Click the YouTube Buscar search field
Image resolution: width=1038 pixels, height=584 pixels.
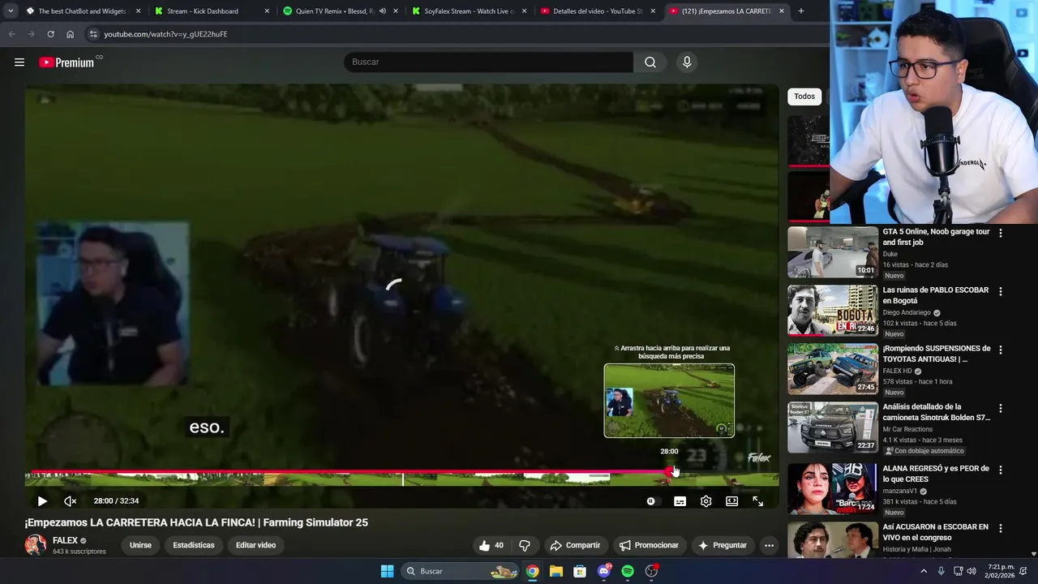pyautogui.click(x=489, y=62)
